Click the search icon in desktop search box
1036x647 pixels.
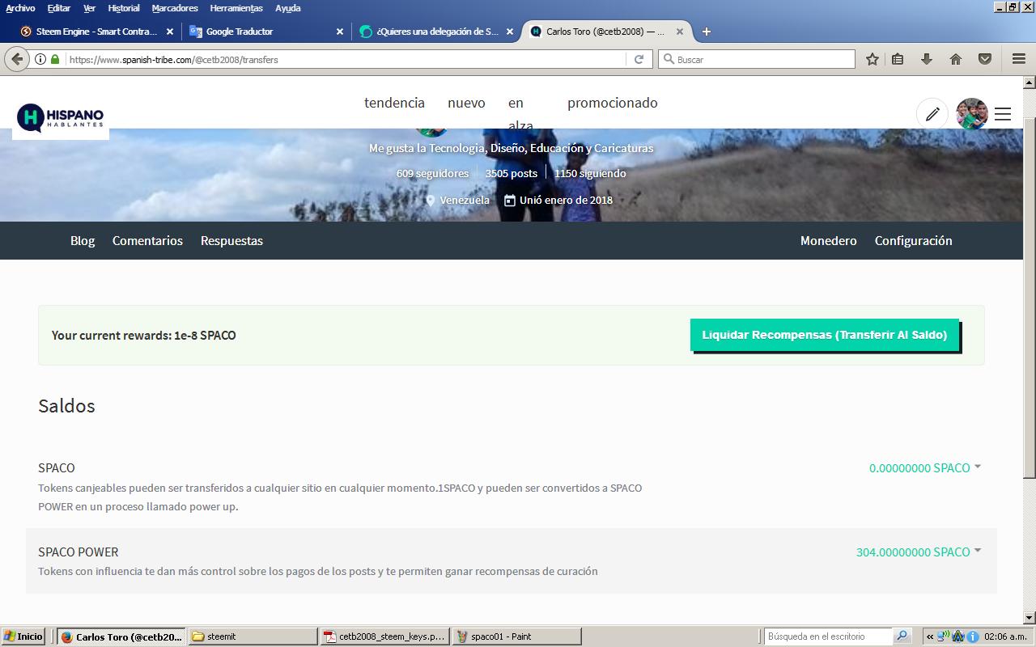click(x=902, y=636)
